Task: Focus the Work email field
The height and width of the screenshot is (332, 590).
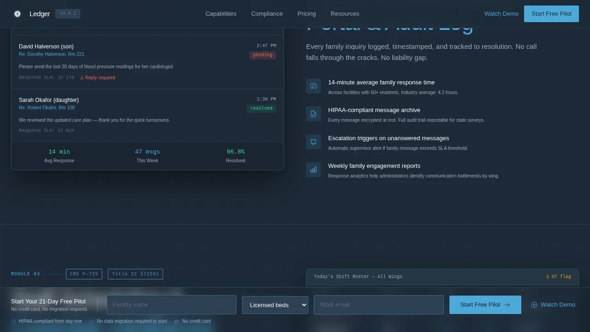Action: [x=379, y=305]
